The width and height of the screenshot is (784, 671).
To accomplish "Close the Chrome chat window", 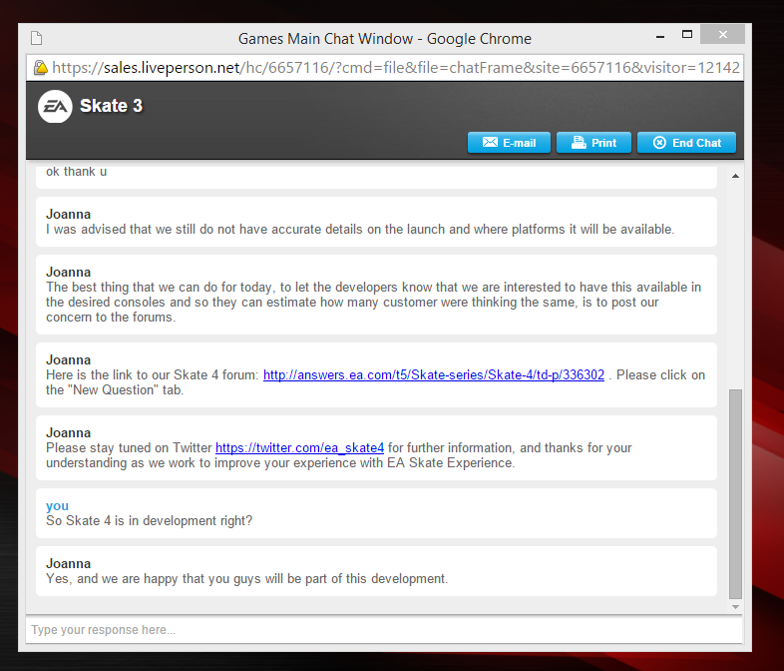I will click(x=722, y=35).
